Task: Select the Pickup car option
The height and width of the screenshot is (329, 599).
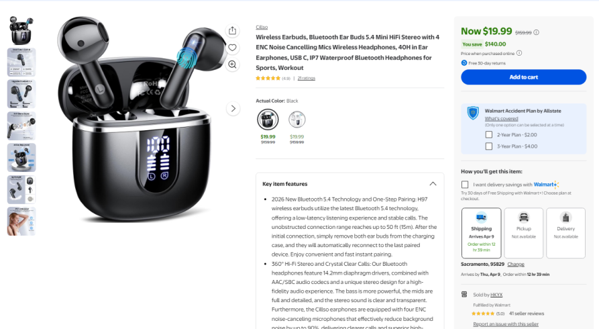Action: tap(524, 233)
